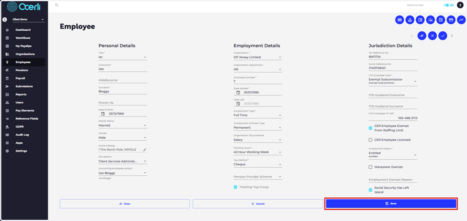467x221 pixels.
Task: Open the Accounting employee contact dropdown
Action: coord(123,173)
